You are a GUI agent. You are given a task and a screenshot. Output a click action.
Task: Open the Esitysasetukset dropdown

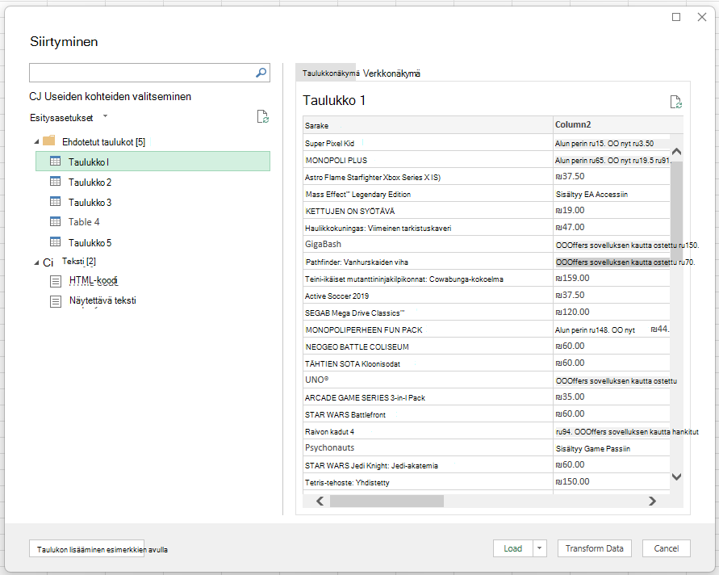tap(106, 116)
